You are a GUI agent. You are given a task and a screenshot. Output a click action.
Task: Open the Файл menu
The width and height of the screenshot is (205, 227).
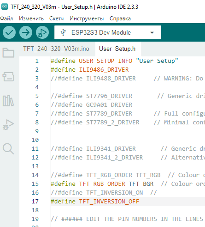pyautogui.click(x=6, y=18)
